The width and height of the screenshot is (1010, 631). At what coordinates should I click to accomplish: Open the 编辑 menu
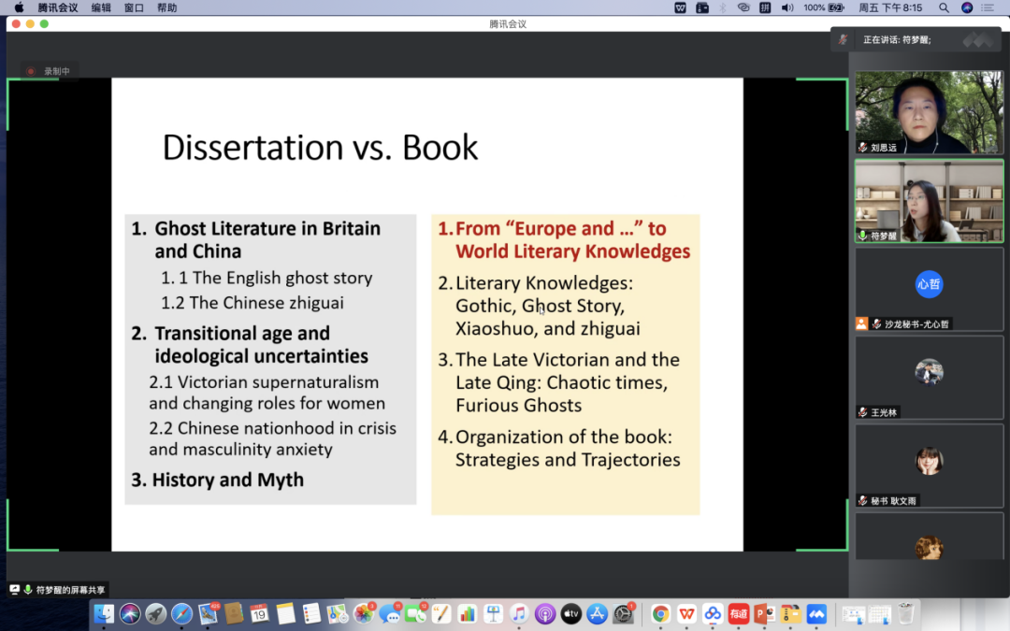tap(101, 7)
